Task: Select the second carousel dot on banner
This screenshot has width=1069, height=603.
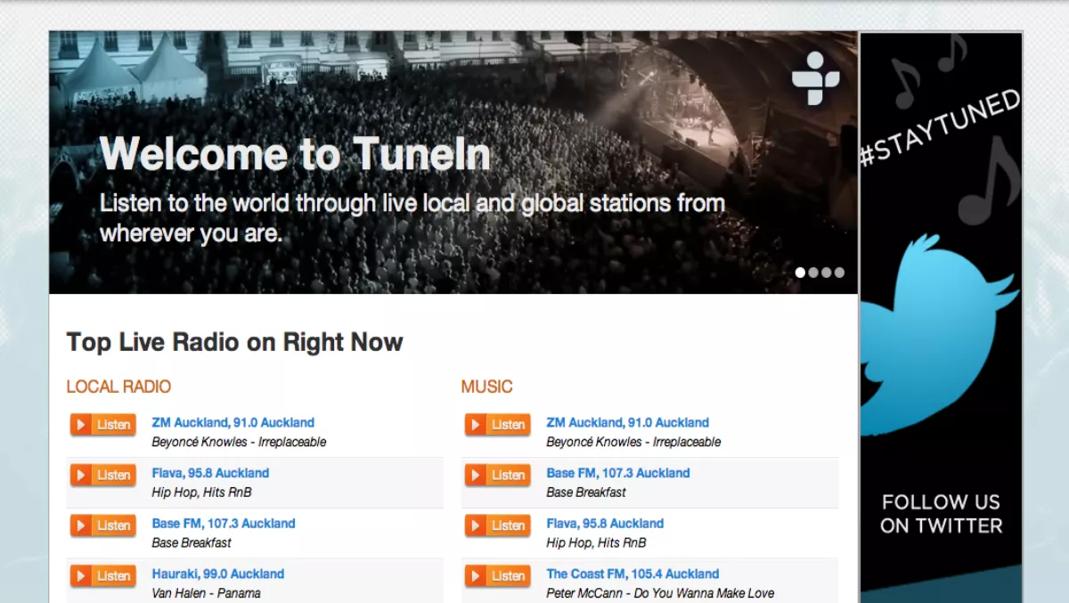Action: point(813,273)
